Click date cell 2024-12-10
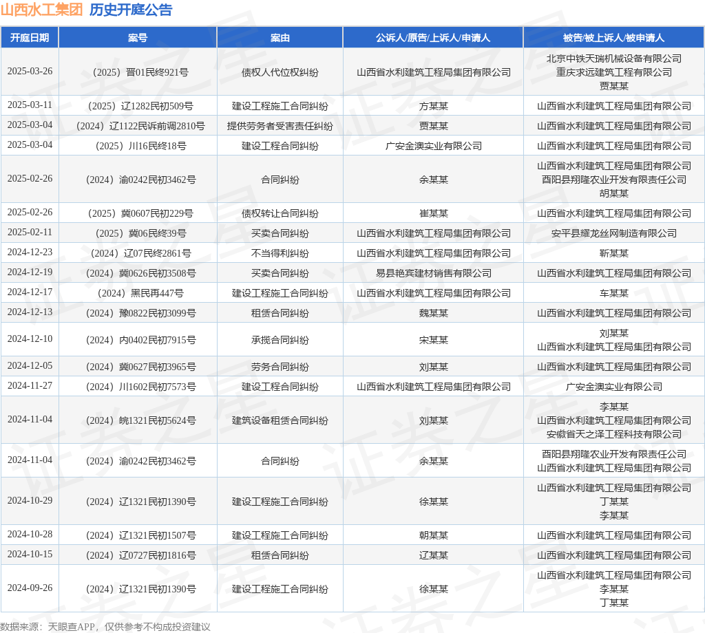This screenshot has height=633, width=705. (x=30, y=339)
